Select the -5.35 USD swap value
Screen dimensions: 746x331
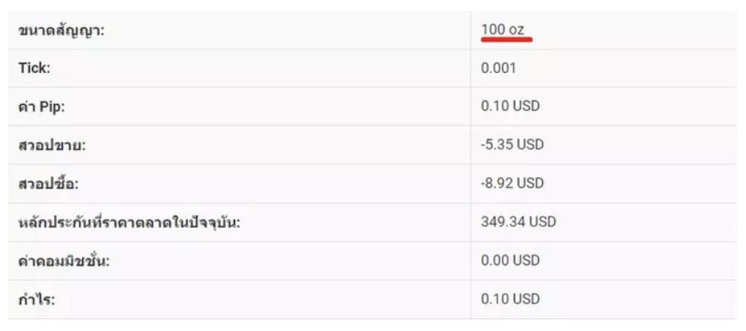click(x=512, y=145)
